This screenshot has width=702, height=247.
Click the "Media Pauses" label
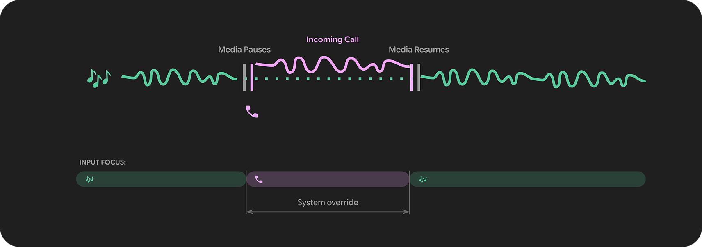(x=244, y=50)
